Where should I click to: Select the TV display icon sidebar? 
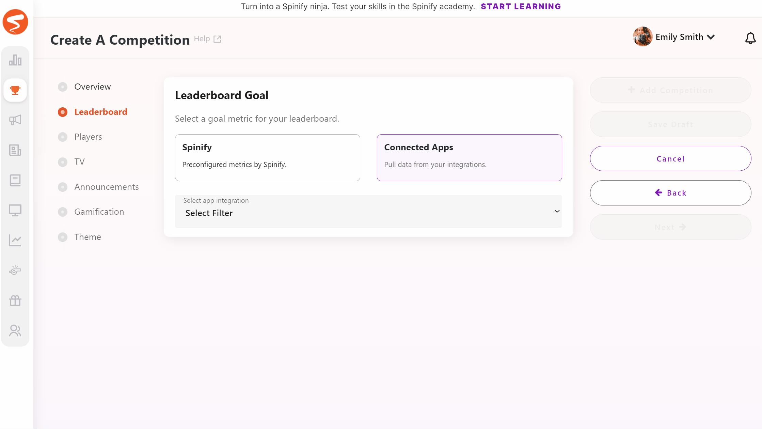coord(15,210)
